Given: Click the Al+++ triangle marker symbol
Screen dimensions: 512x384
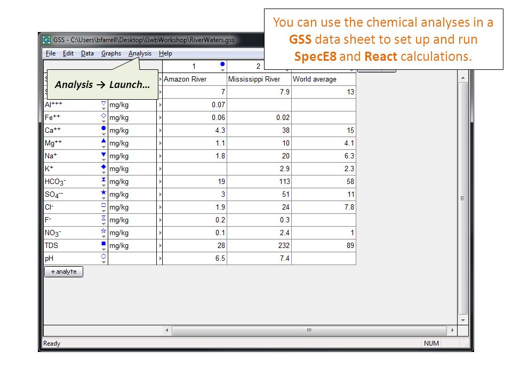Looking at the screenshot, I should pos(103,103).
